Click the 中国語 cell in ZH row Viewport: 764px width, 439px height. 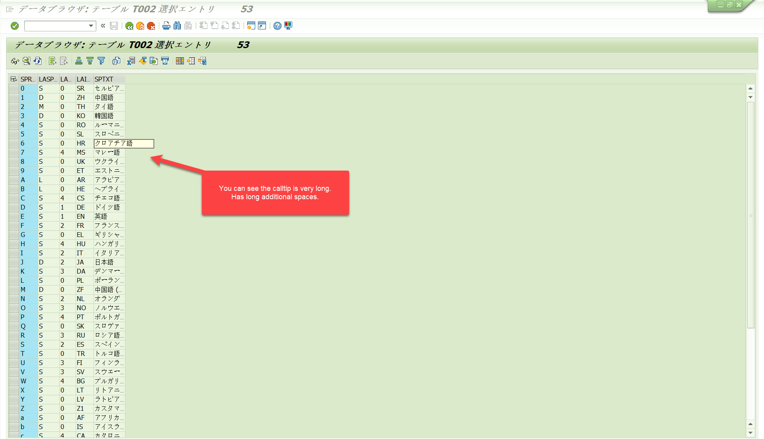(x=109, y=97)
